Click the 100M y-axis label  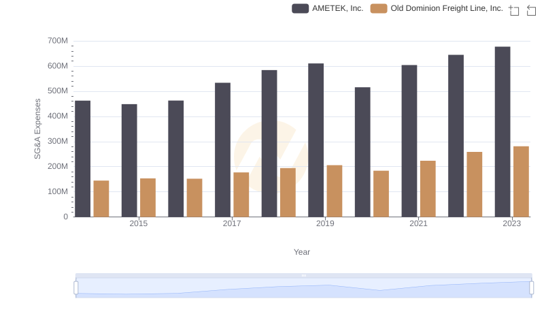pyautogui.click(x=58, y=191)
